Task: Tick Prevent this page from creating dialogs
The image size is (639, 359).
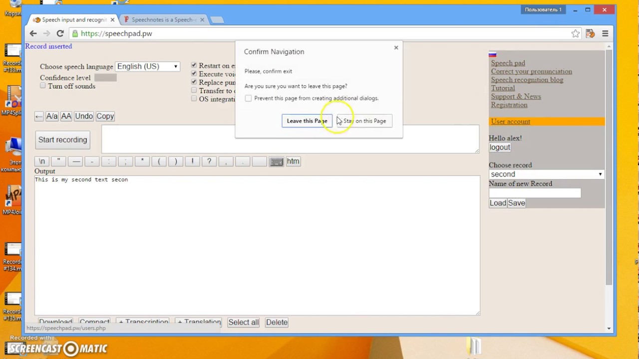Action: (248, 98)
